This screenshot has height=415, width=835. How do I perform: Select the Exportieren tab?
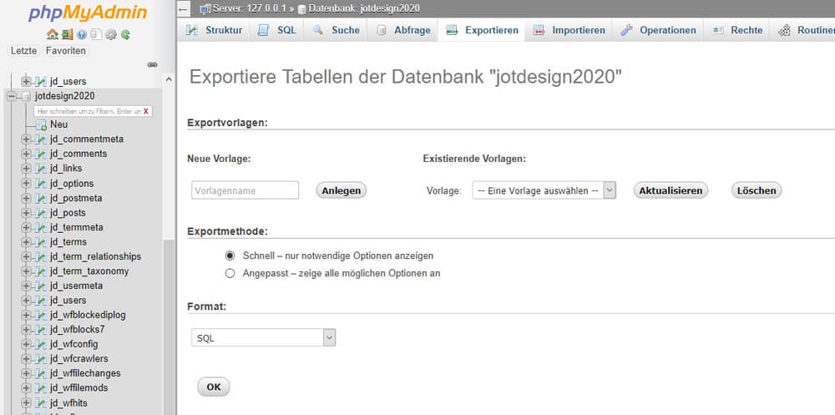tap(482, 30)
